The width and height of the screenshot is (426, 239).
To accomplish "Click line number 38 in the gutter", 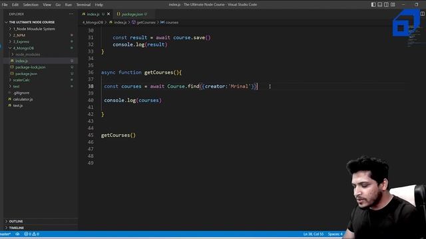I will pos(91,86).
